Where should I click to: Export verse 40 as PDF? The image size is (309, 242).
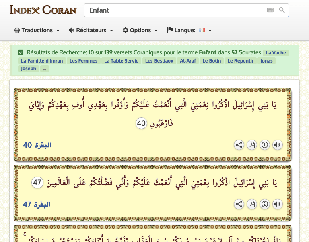[x=252, y=145]
